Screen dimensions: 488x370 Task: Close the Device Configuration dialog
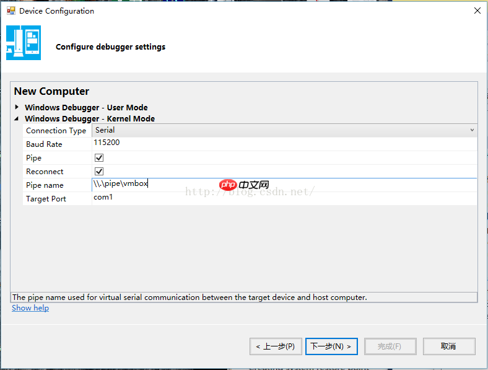(x=477, y=11)
